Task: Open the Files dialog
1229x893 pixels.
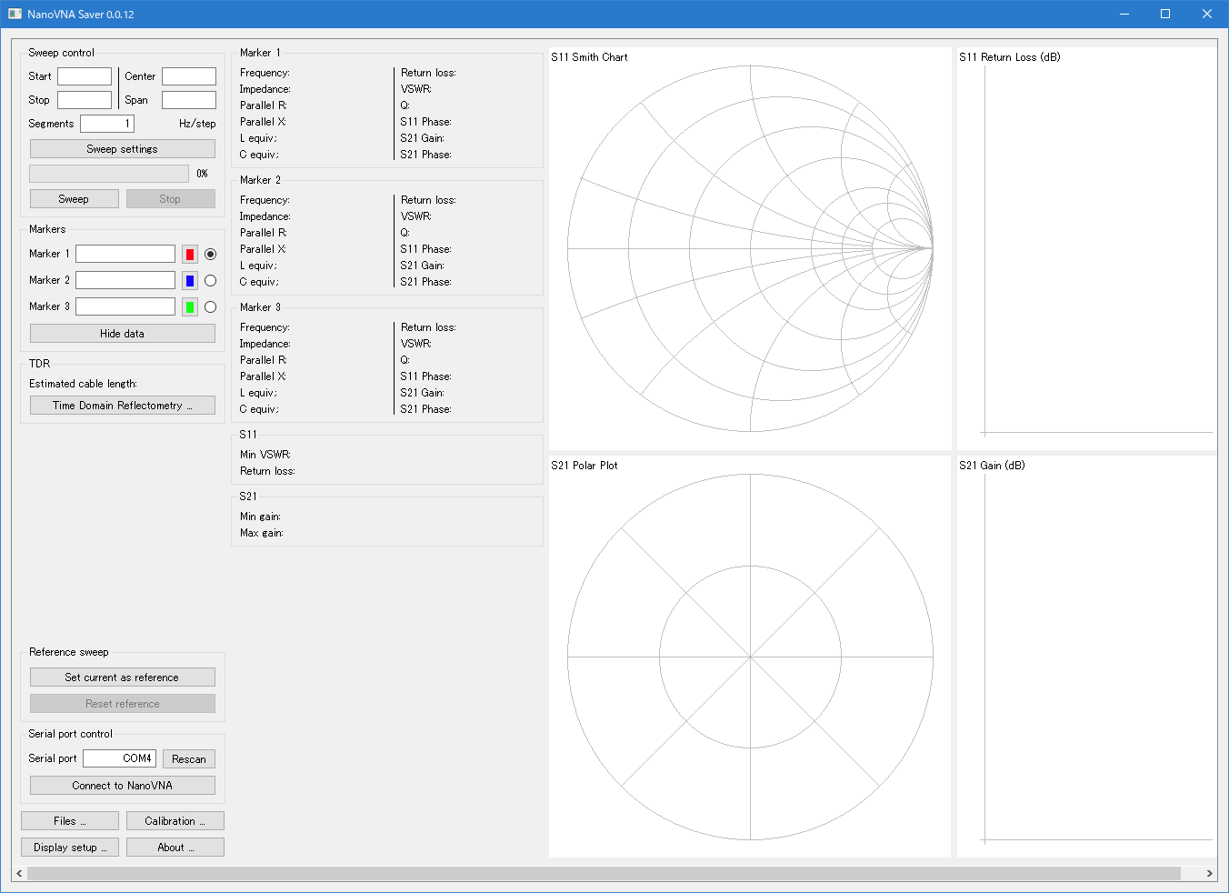Action: tap(70, 821)
